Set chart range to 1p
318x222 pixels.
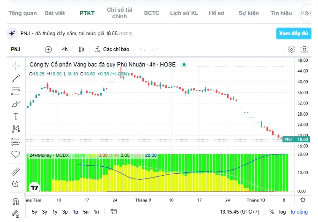click(75, 212)
